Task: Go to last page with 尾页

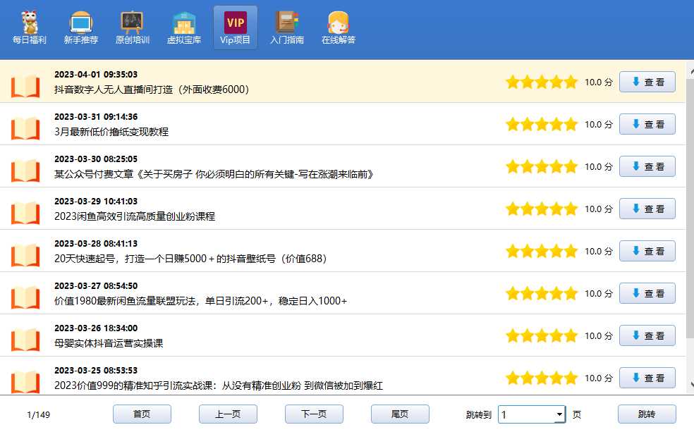Action: [x=400, y=414]
